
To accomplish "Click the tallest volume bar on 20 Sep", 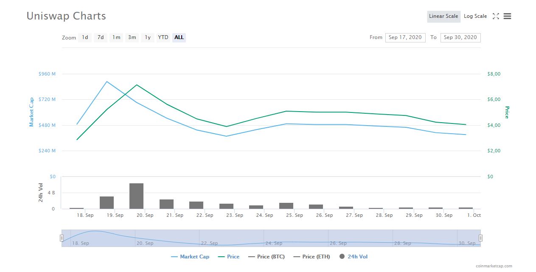I will [136, 196].
